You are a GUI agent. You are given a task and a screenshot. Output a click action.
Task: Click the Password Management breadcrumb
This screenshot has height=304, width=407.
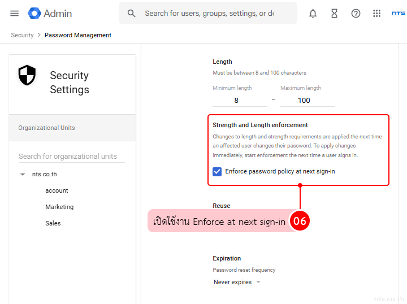(x=78, y=35)
